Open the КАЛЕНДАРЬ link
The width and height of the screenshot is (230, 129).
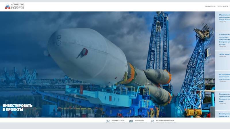click(140, 121)
